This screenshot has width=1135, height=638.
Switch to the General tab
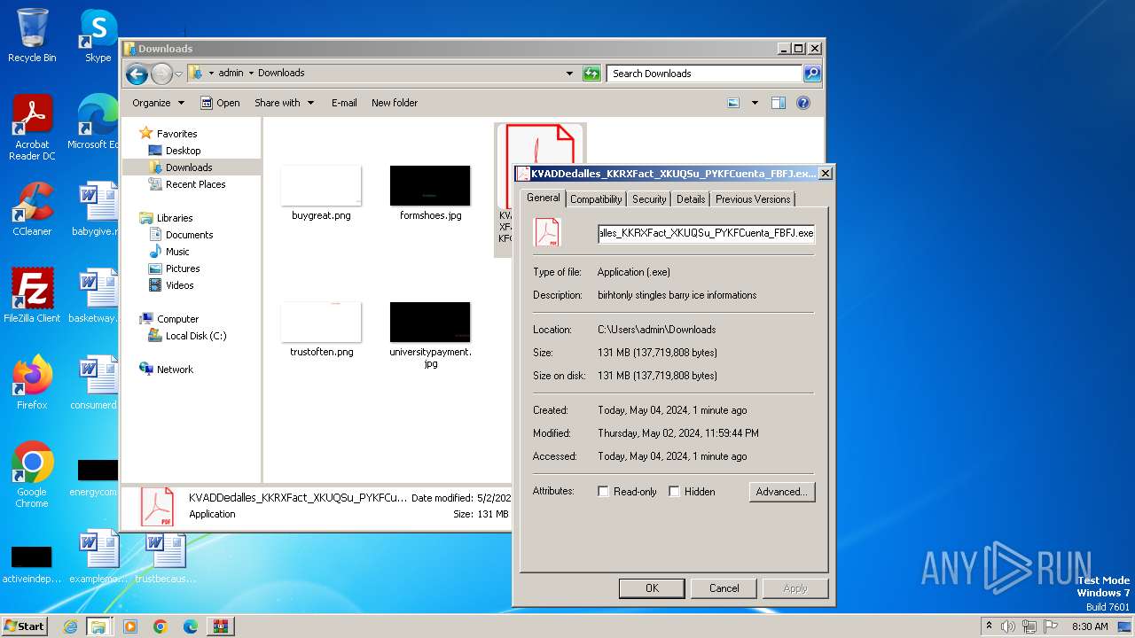543,198
